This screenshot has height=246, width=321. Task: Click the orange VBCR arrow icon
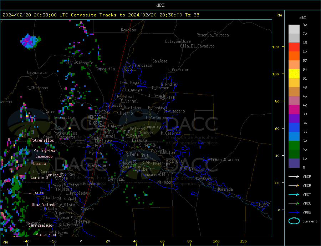pos(294,186)
